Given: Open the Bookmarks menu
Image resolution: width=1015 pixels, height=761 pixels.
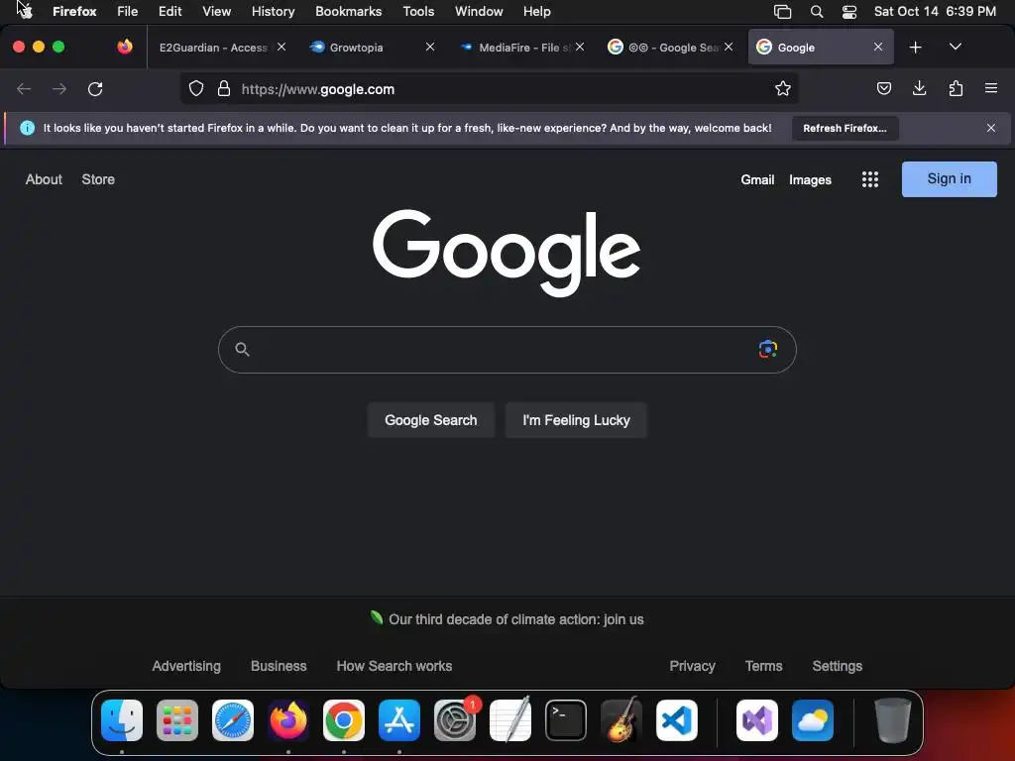Looking at the screenshot, I should (348, 11).
